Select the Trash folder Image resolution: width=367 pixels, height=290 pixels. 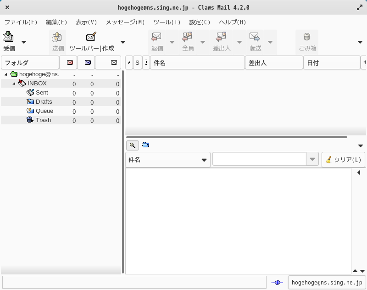pyautogui.click(x=61, y=120)
